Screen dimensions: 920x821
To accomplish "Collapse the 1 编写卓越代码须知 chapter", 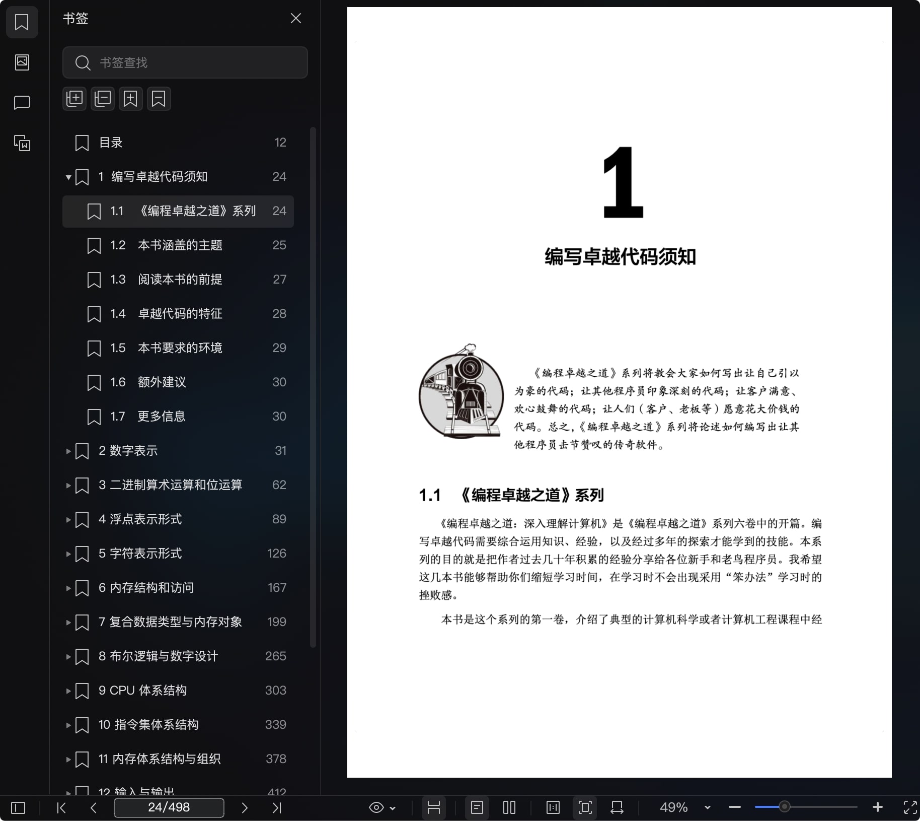I will [68, 177].
